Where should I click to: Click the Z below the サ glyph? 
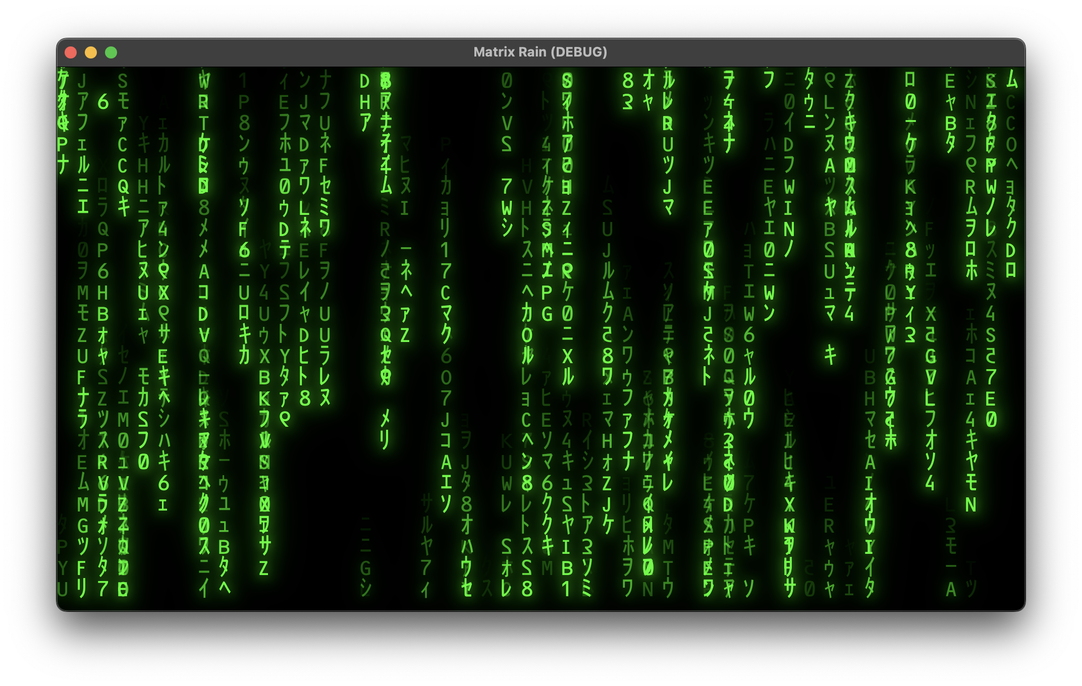click(263, 568)
